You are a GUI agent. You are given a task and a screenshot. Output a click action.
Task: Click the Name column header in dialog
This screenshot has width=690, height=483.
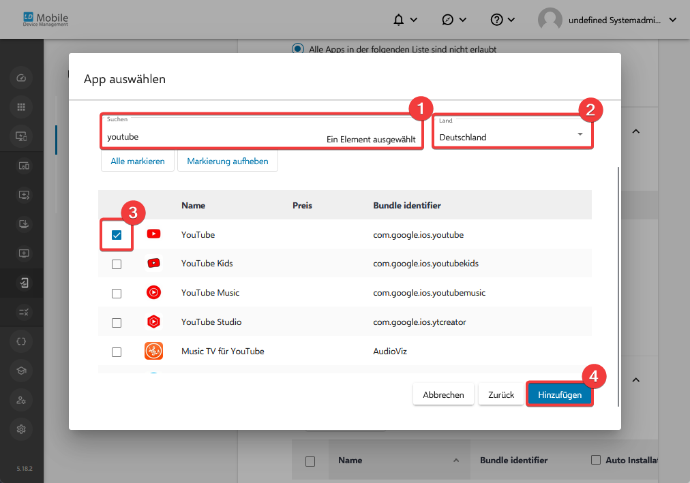[x=193, y=205]
